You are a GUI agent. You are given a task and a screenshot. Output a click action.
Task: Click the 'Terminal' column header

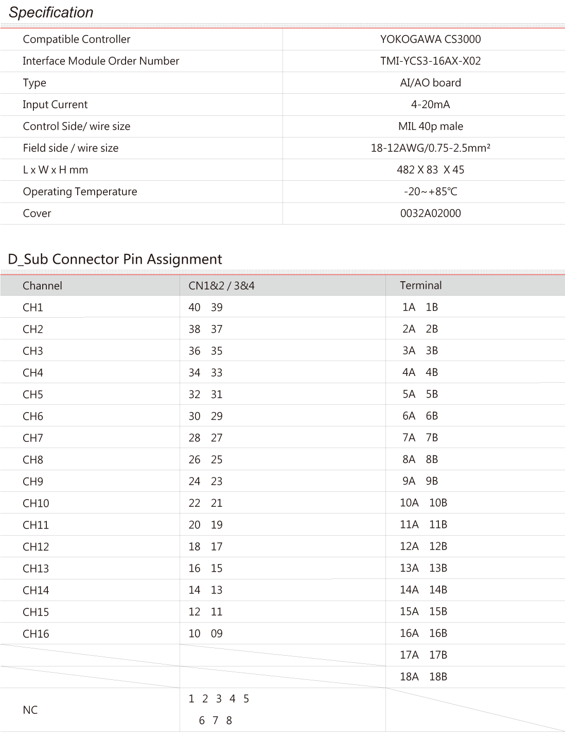420,285
